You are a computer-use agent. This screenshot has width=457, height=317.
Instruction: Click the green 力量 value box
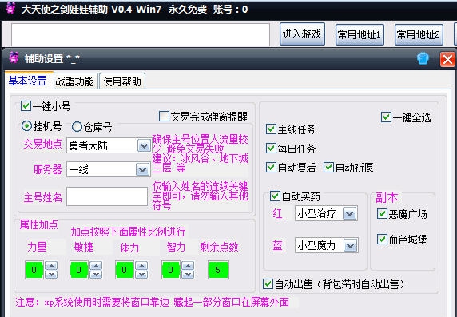[34, 270]
